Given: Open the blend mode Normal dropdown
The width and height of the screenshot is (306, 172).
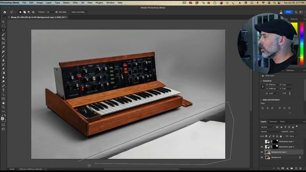Looking at the screenshot, I should [271, 132].
